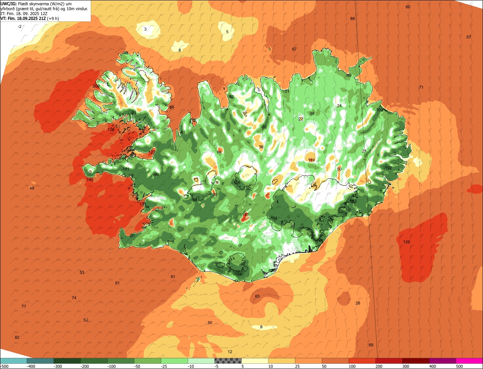Click the '88' value at the top of the map
483x369 pixels.
(352, 19)
